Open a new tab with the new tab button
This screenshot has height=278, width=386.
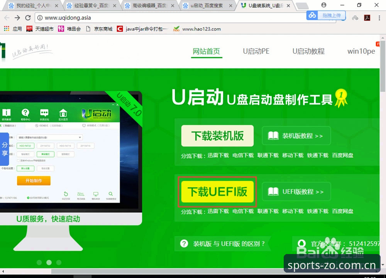pos(302,6)
